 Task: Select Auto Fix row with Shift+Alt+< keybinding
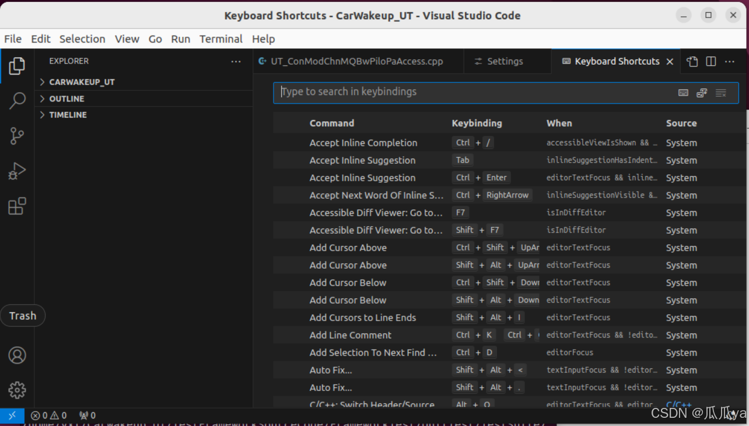coord(509,370)
